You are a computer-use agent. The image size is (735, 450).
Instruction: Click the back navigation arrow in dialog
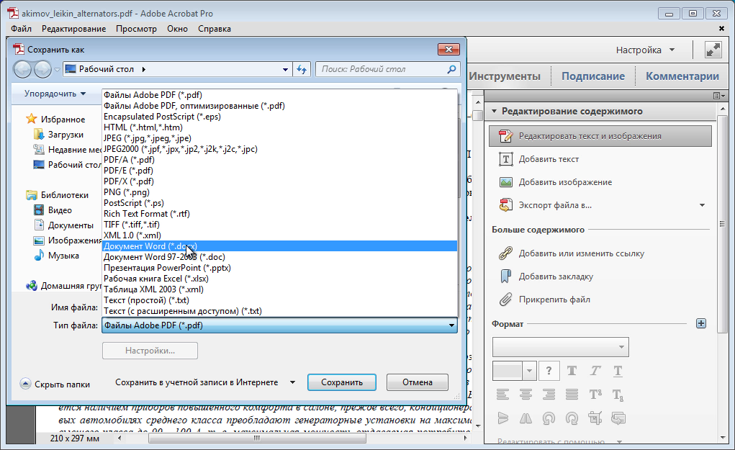(22, 69)
